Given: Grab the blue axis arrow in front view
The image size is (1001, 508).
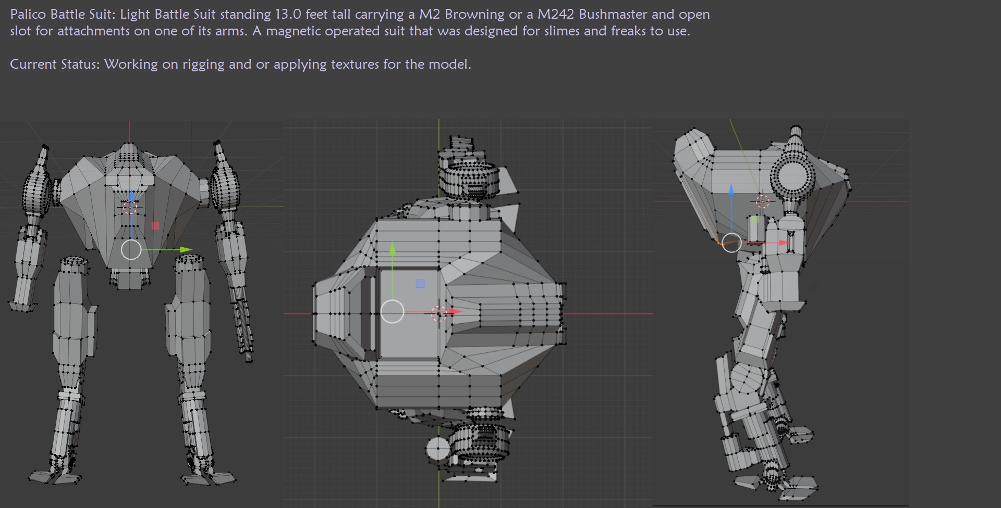Looking at the screenshot, I should click(131, 195).
